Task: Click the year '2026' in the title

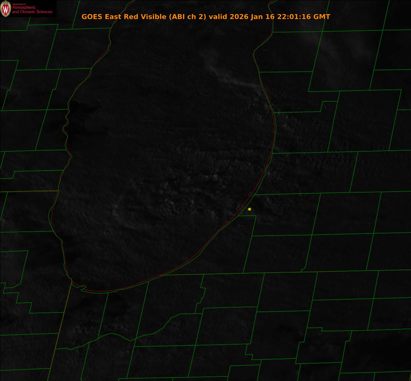Action: 239,17
